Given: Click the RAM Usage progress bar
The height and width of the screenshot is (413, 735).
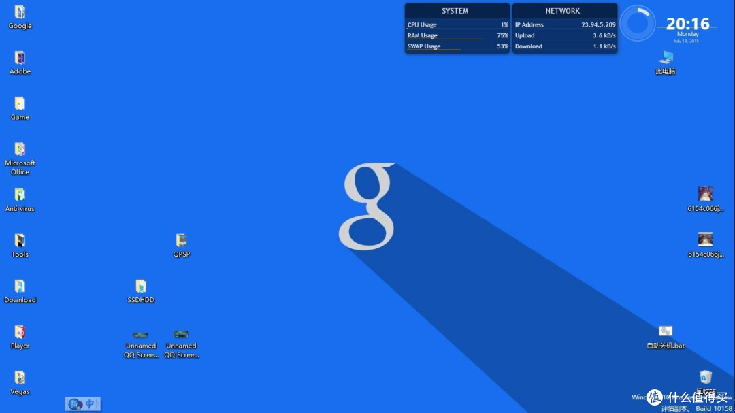Looking at the screenshot, I should coord(445,39).
